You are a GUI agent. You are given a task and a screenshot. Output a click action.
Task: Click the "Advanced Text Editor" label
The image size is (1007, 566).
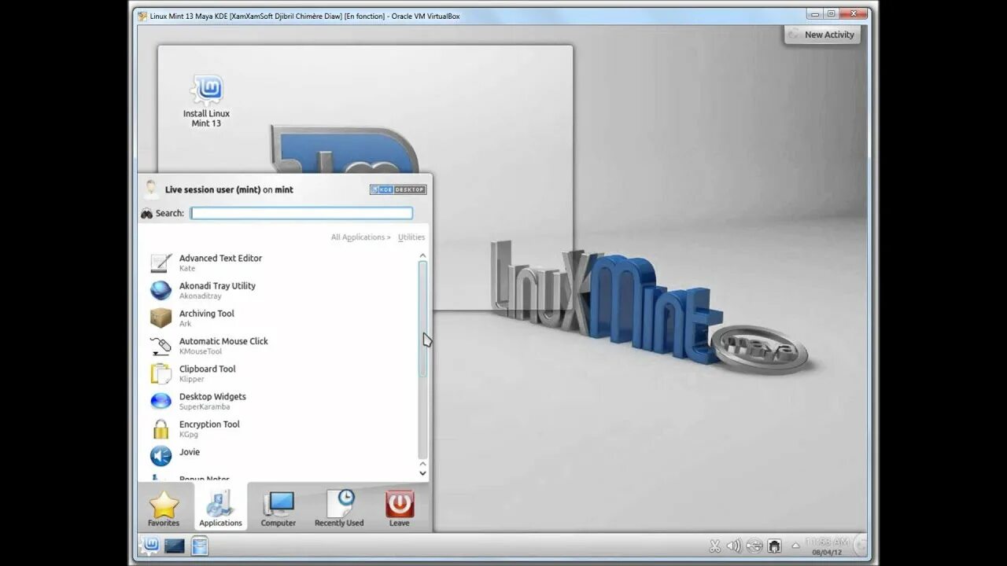click(220, 258)
